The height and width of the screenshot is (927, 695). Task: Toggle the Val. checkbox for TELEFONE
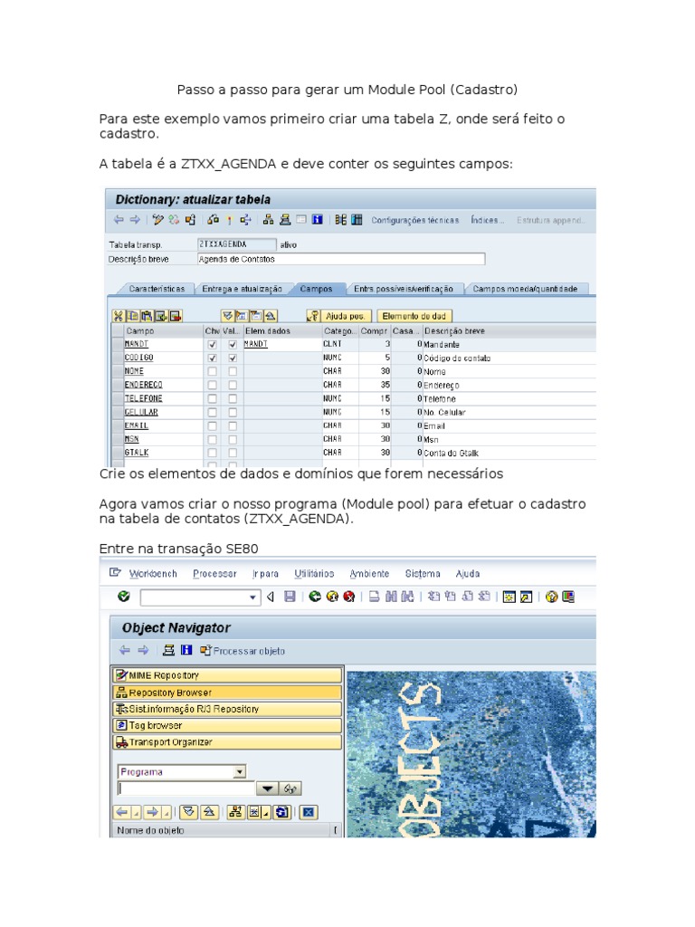(233, 398)
